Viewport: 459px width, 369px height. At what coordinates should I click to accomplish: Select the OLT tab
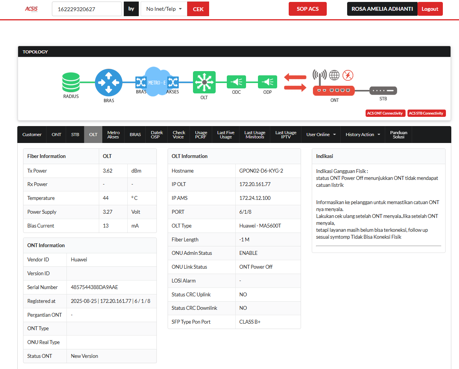tap(93, 135)
